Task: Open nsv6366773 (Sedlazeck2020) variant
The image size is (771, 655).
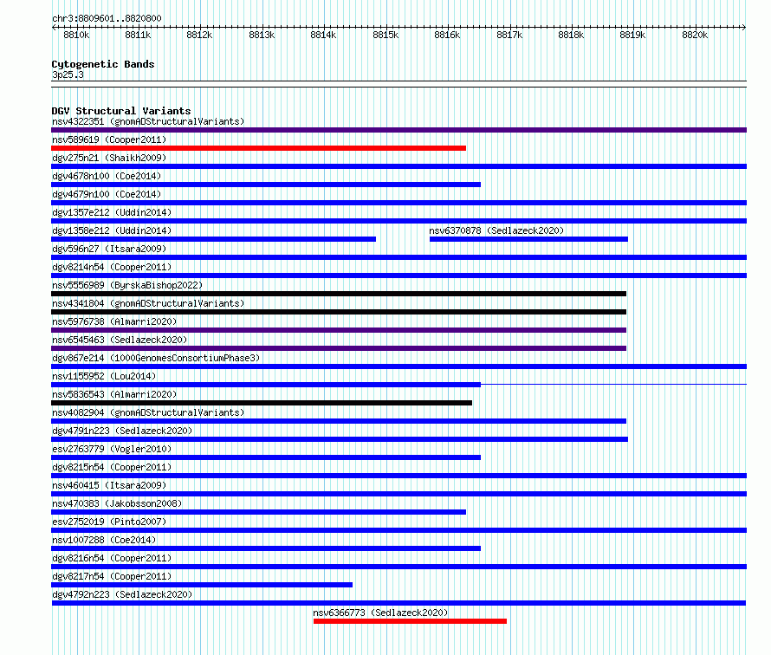Action: pyautogui.click(x=380, y=613)
